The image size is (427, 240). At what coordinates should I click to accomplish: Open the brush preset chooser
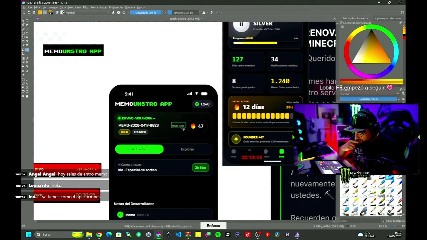[62, 13]
